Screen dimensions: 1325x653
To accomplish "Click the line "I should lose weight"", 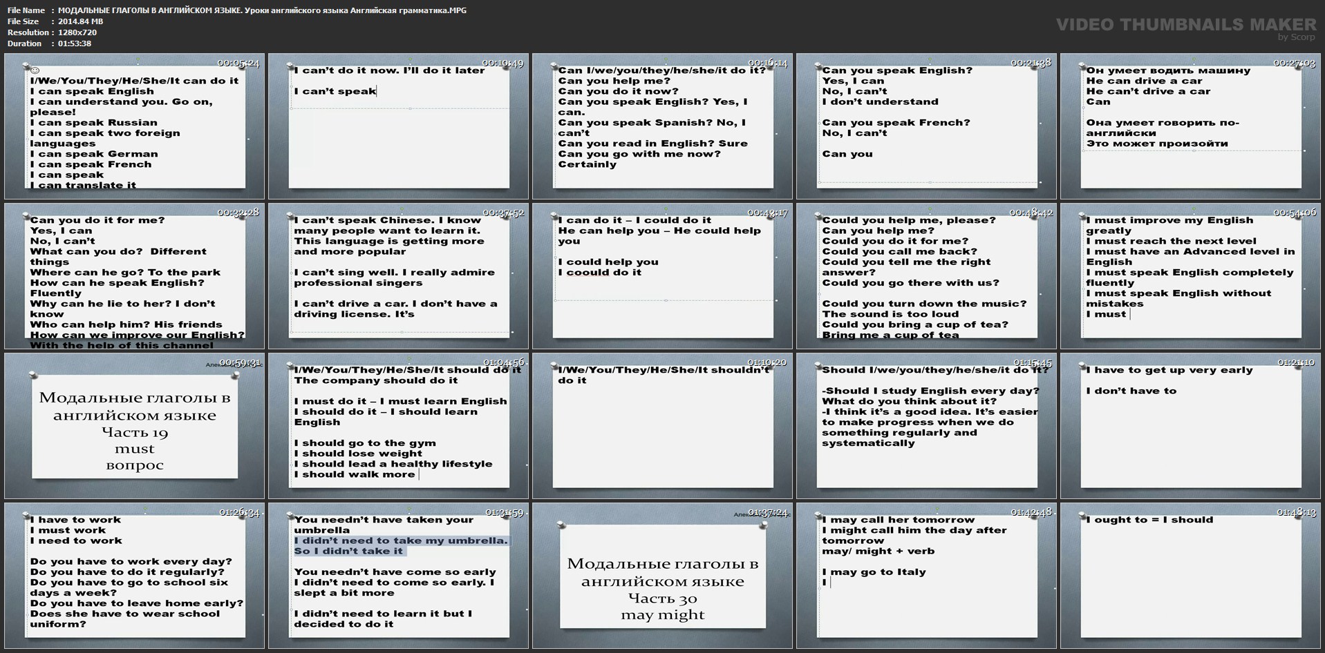I will (x=357, y=454).
